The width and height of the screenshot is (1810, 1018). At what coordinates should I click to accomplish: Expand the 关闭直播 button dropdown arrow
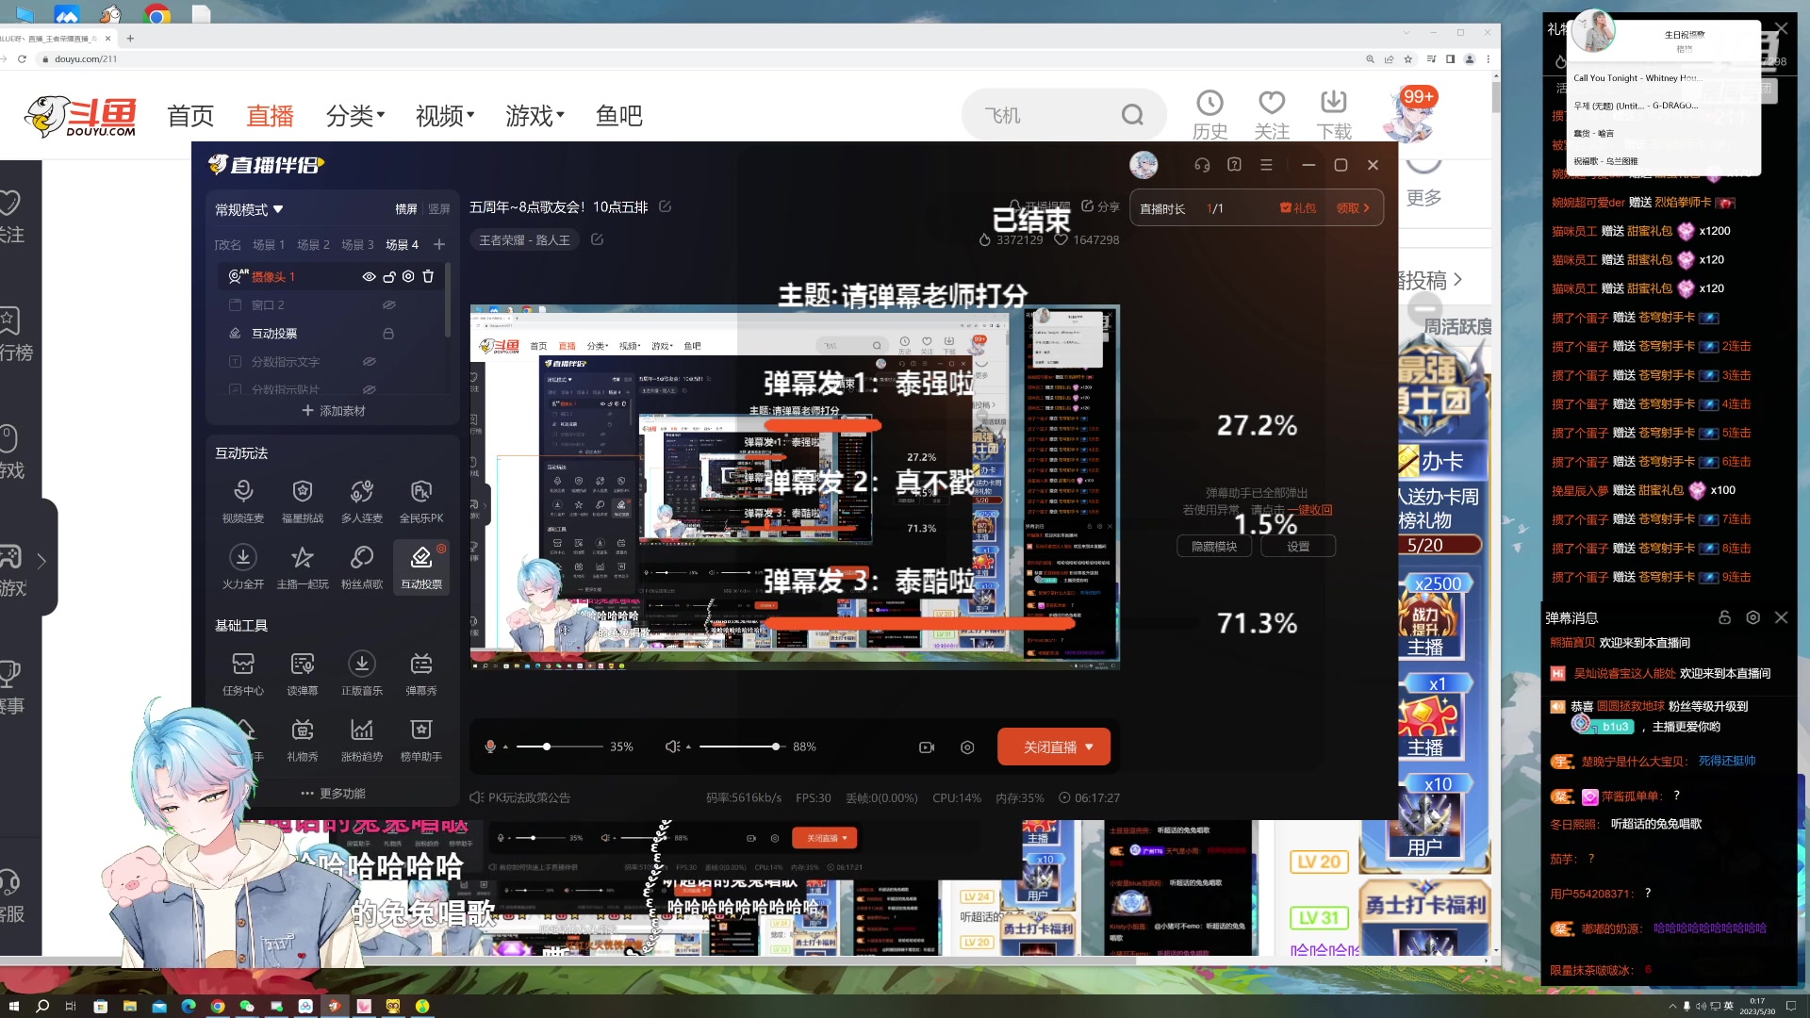point(1089,746)
